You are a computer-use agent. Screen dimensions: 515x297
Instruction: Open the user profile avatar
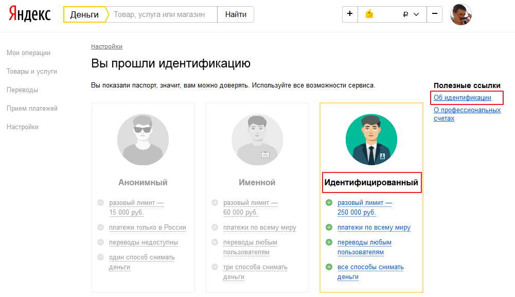(x=461, y=14)
